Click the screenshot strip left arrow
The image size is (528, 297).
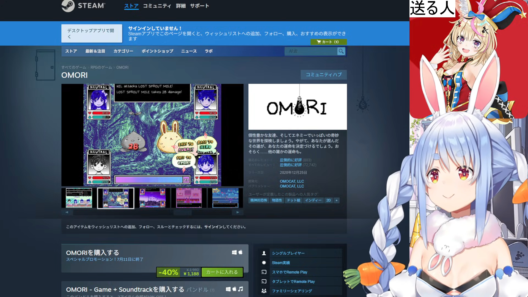tap(67, 212)
